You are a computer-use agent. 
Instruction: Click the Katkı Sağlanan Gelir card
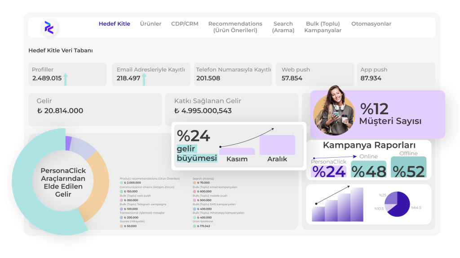coord(231,107)
